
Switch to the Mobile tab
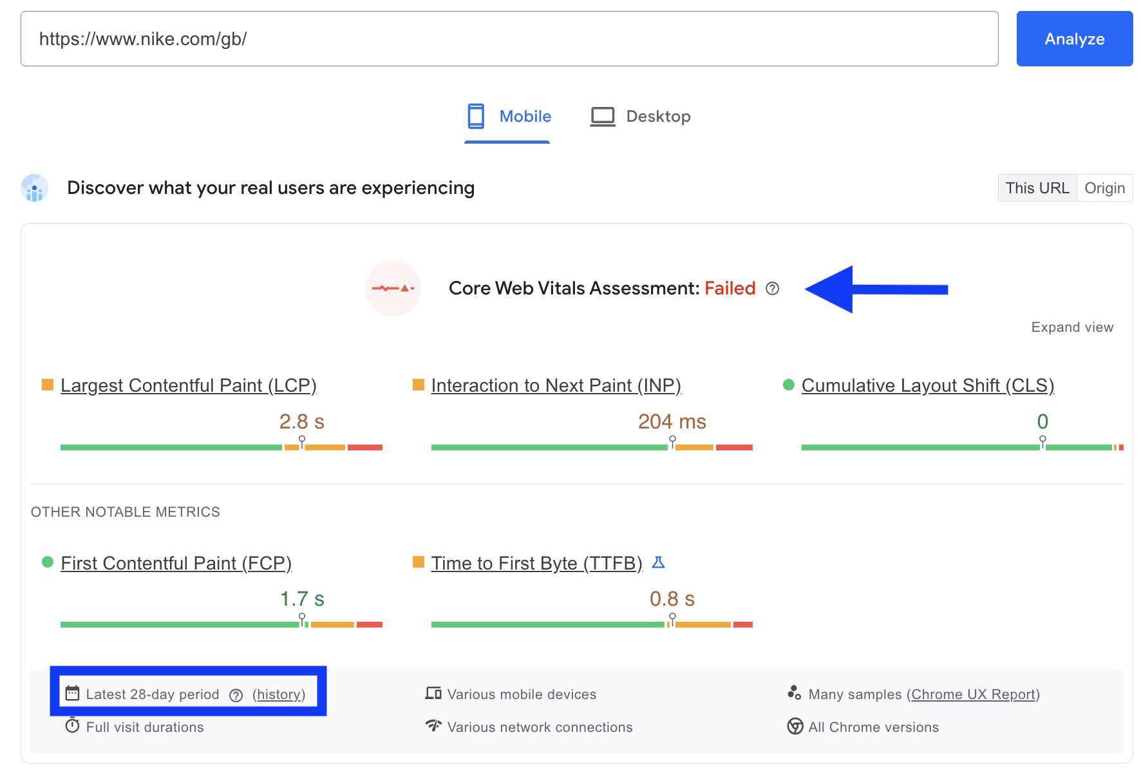click(x=507, y=116)
